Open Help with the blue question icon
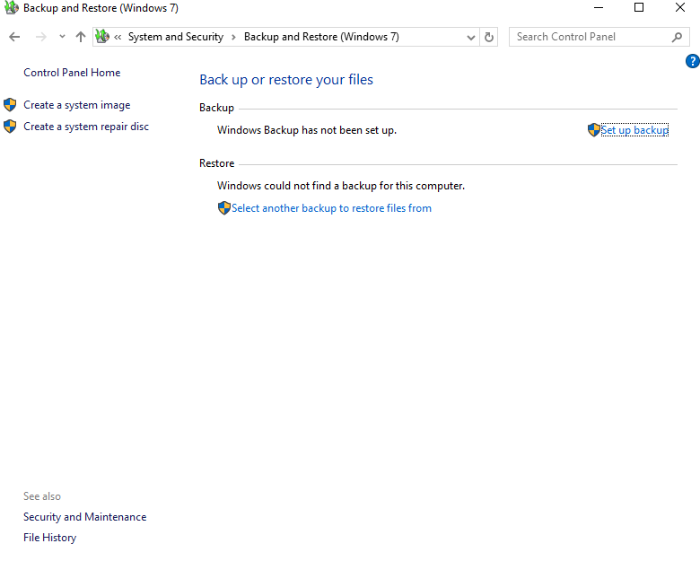This screenshot has width=700, height=561. pos(693,61)
